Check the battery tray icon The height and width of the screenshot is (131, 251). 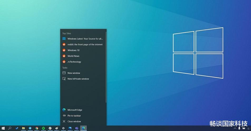click(x=244, y=128)
